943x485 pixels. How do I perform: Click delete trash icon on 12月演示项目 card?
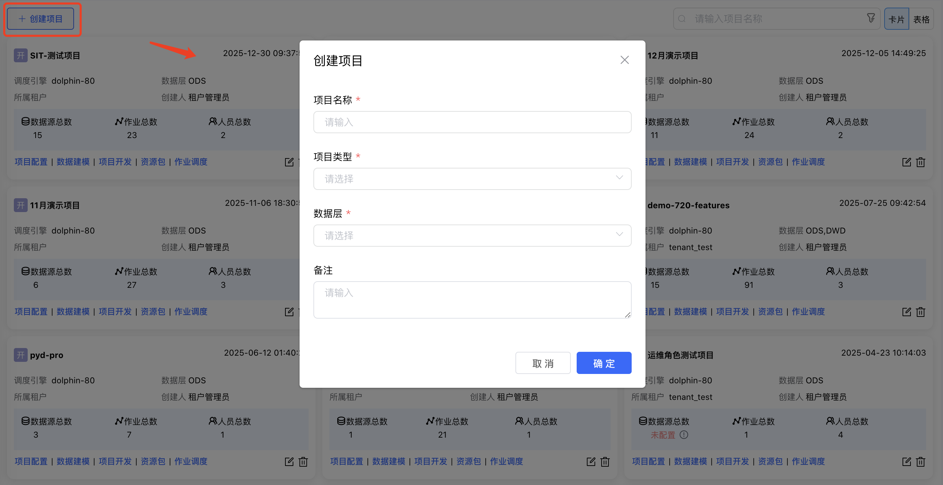(920, 162)
